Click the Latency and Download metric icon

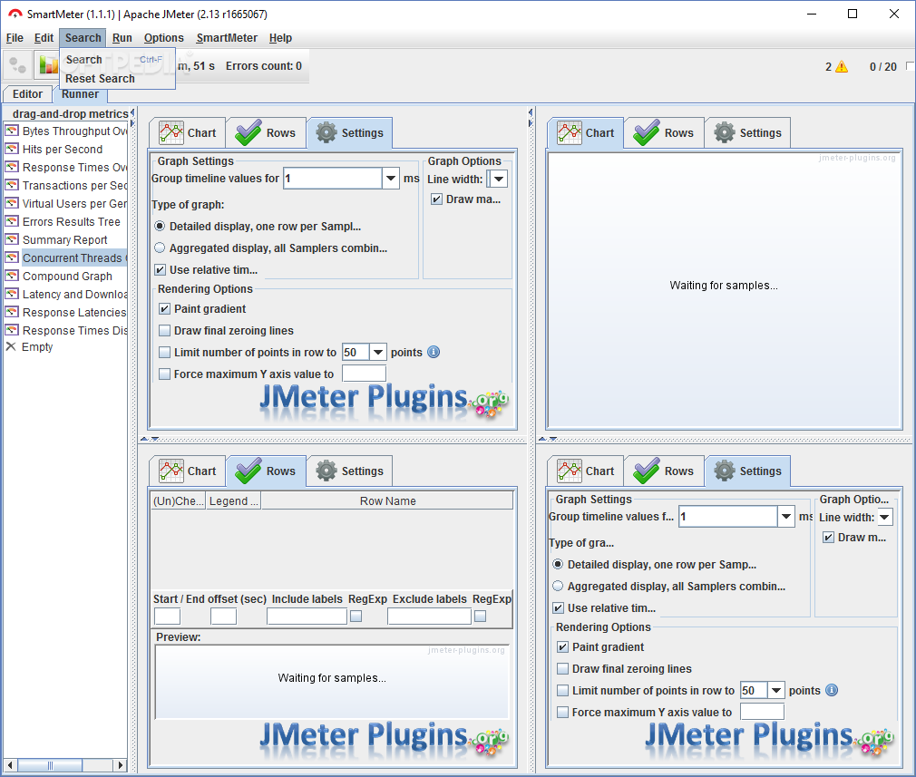tap(12, 294)
